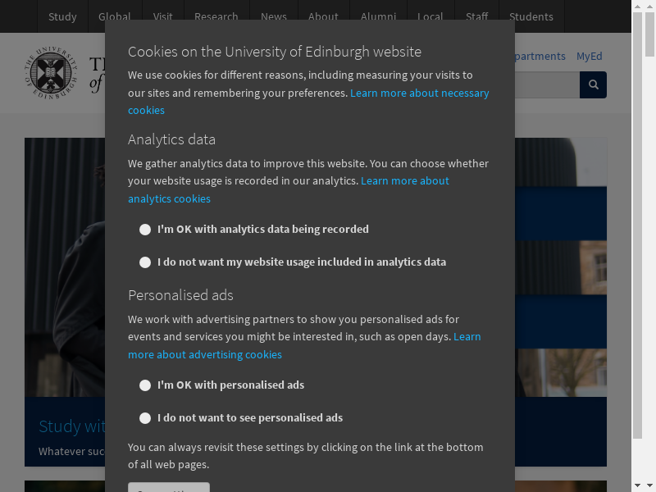The height and width of the screenshot is (492, 656).
Task: Go to the Visit navigation item
Action: [162, 16]
